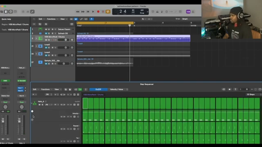
Task: Click the duplicate track icon button
Action: click(x=40, y=24)
